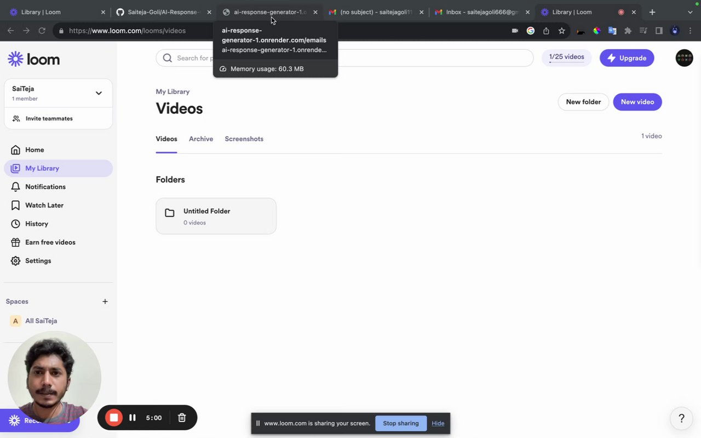Close the ai-response-generator browser tab
The height and width of the screenshot is (438, 701).
315,12
